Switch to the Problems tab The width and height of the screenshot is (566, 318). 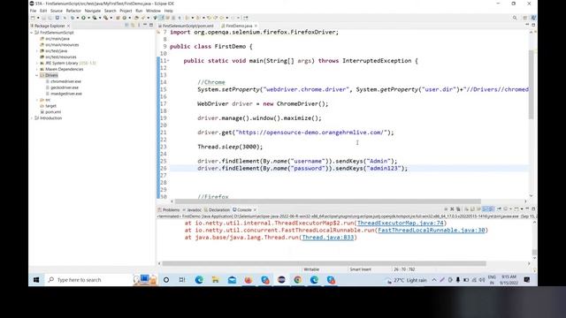(x=169, y=210)
